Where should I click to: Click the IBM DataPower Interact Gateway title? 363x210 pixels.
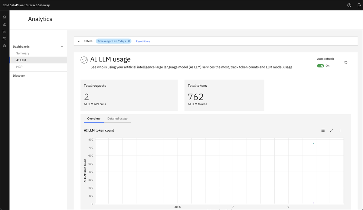tap(27, 5)
